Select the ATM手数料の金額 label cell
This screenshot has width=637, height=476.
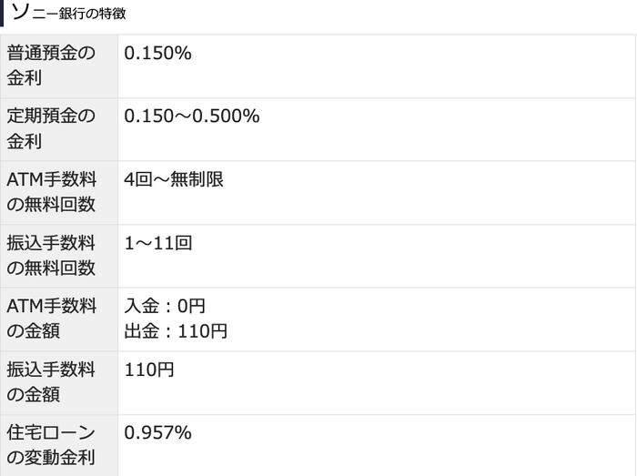click(51, 319)
